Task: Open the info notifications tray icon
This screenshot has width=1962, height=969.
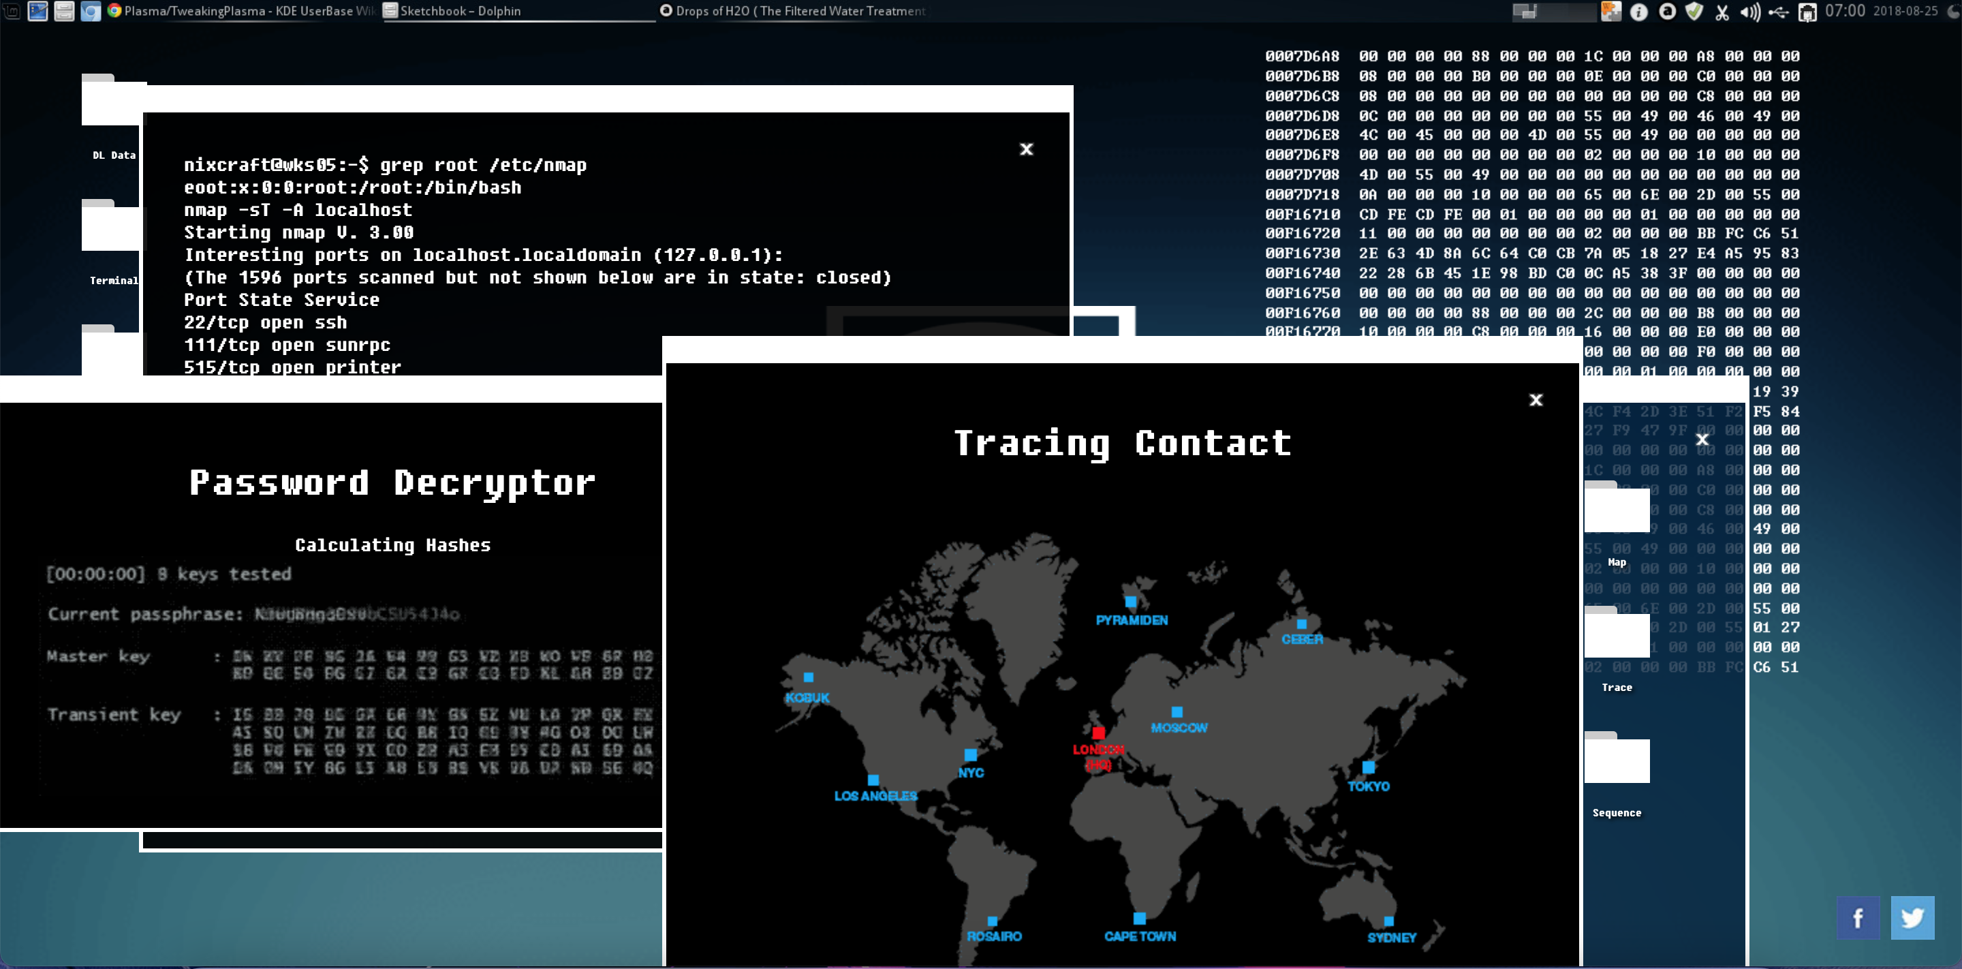Action: [x=1638, y=12]
